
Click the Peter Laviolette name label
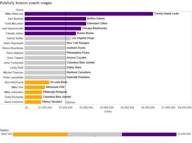[x=13, y=77]
